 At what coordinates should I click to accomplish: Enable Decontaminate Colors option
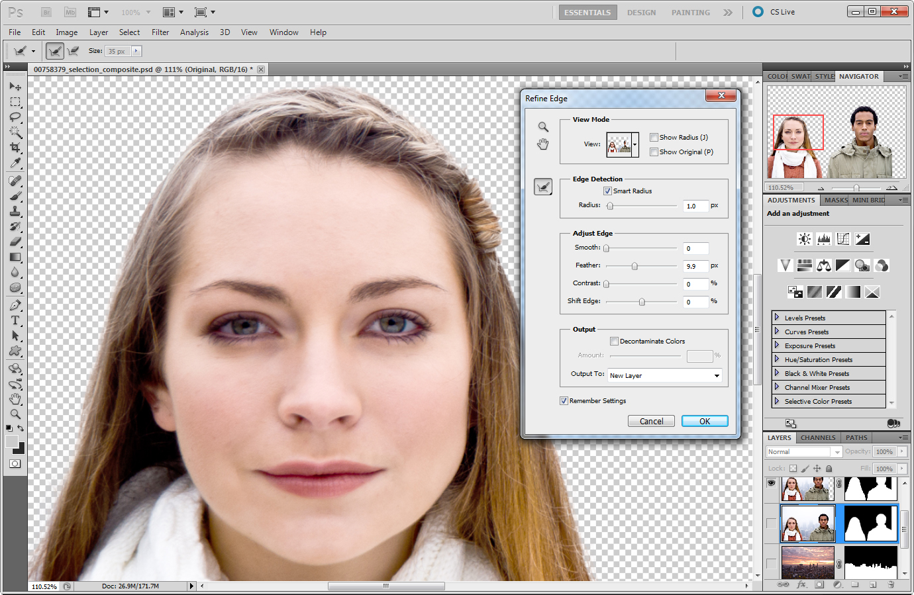(x=614, y=342)
